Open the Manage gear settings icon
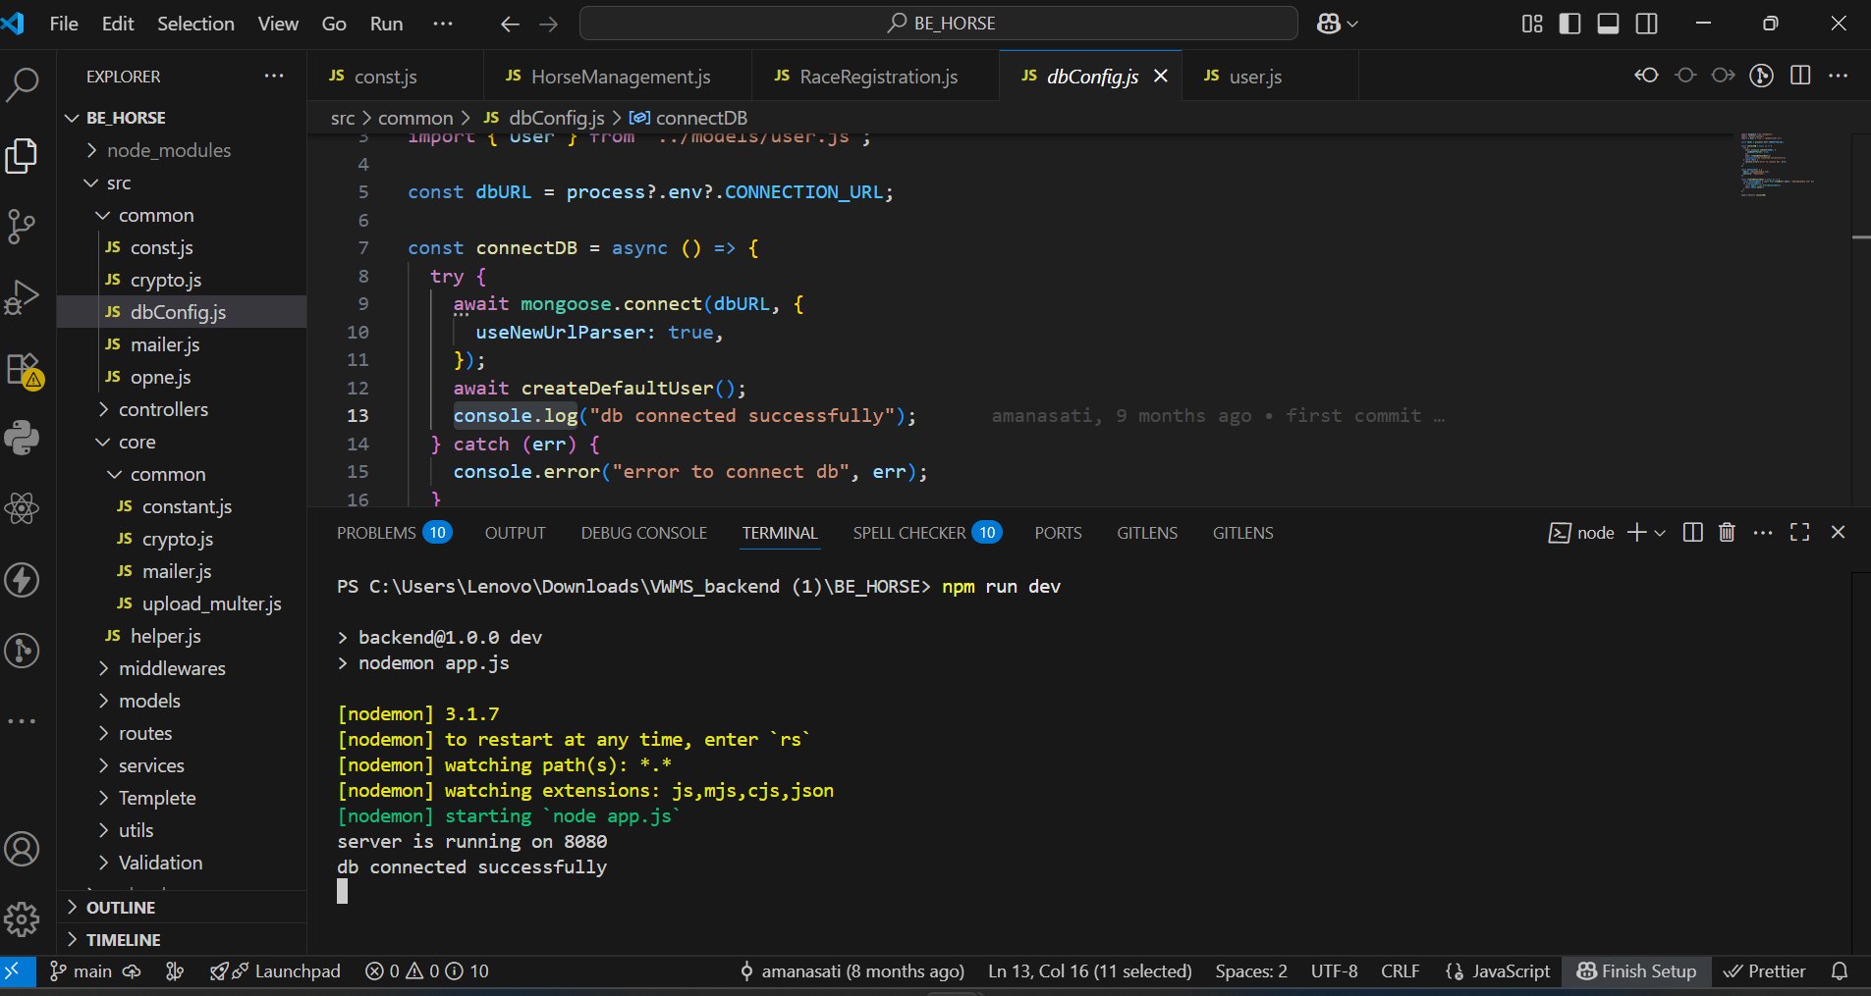 pos(22,919)
